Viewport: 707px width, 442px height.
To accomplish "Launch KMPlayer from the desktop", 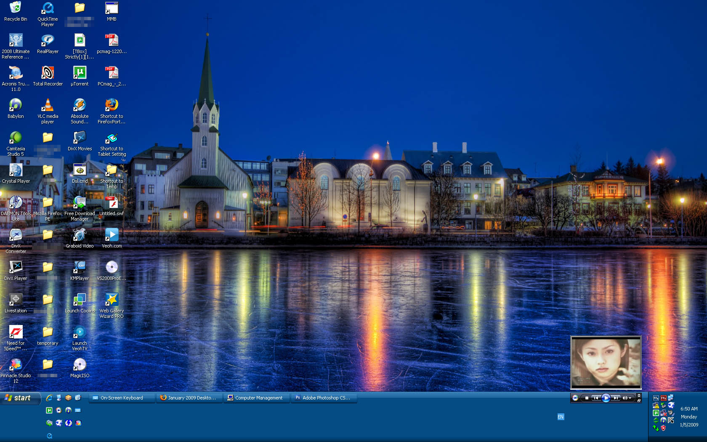I will tap(80, 267).
